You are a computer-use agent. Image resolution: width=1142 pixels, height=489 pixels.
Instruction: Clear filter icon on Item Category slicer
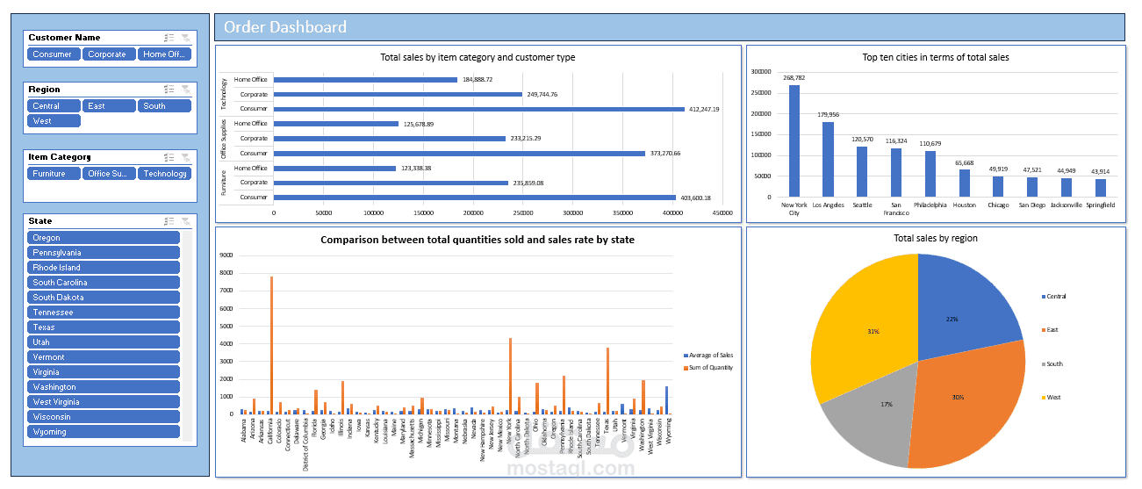[185, 157]
